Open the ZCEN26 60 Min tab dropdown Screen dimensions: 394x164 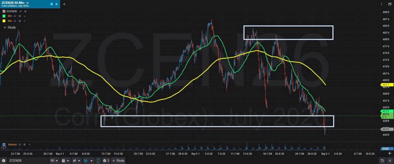click(x=27, y=3)
